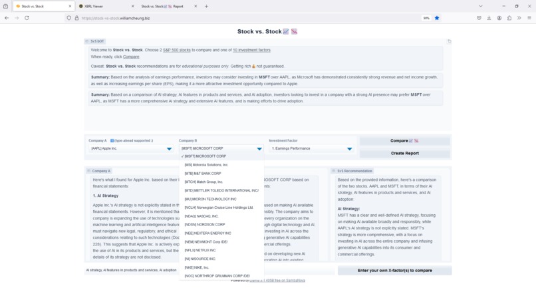Click Enter your own X-factor(s) to compare
536x288 pixels.
point(394,270)
